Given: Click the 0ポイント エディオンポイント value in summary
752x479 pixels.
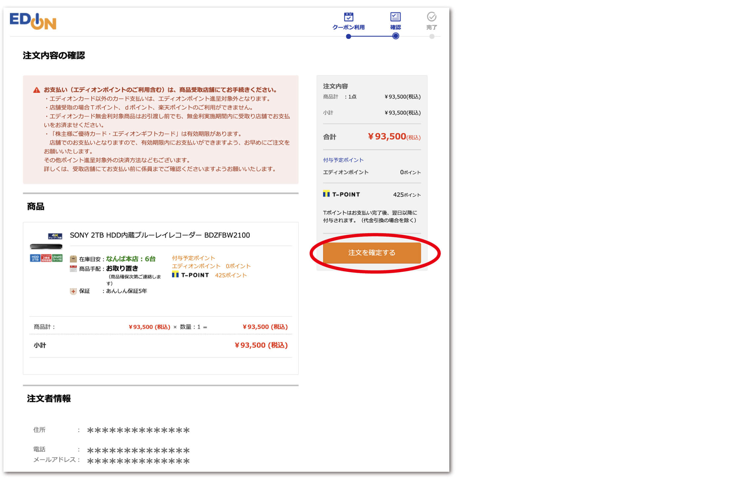Looking at the screenshot, I should coord(410,172).
